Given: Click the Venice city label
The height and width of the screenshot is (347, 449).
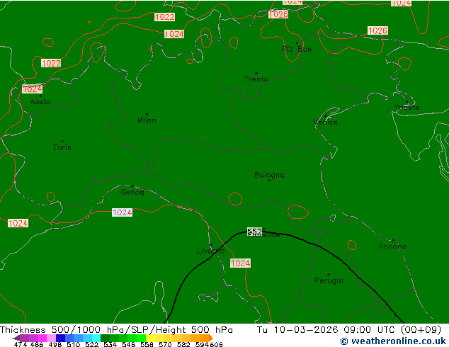Looking at the screenshot, I should [326, 123].
